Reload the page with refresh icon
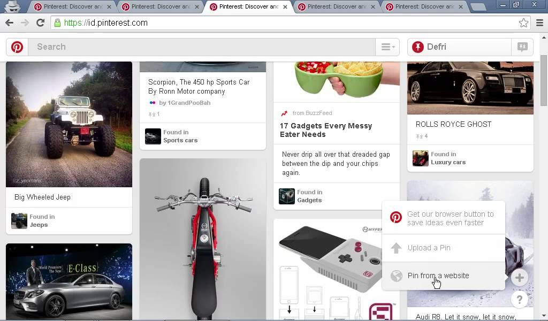Viewport: 548px width, 321px height. point(41,22)
